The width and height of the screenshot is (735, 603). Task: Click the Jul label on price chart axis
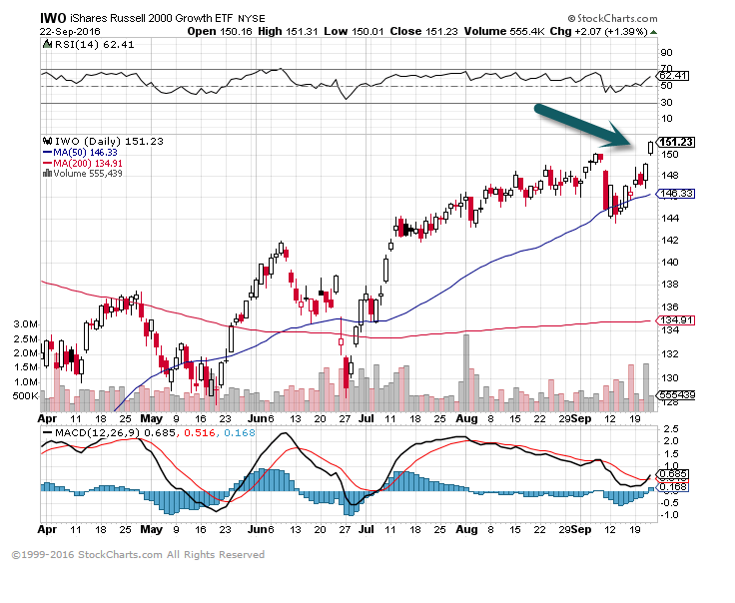click(x=367, y=418)
